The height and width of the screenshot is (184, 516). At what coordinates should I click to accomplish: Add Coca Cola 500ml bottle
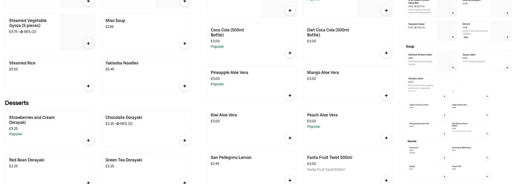click(290, 53)
